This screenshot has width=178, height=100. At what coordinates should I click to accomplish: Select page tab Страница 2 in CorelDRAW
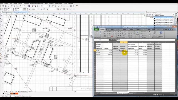click(x=31, y=92)
